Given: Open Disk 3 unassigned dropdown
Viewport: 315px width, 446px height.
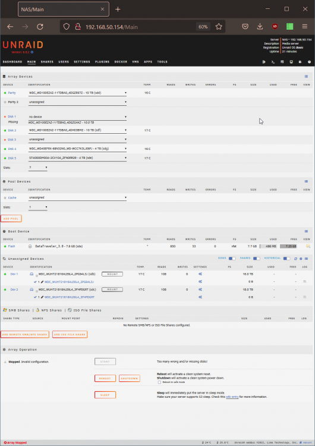Looking at the screenshot, I should (77, 139).
